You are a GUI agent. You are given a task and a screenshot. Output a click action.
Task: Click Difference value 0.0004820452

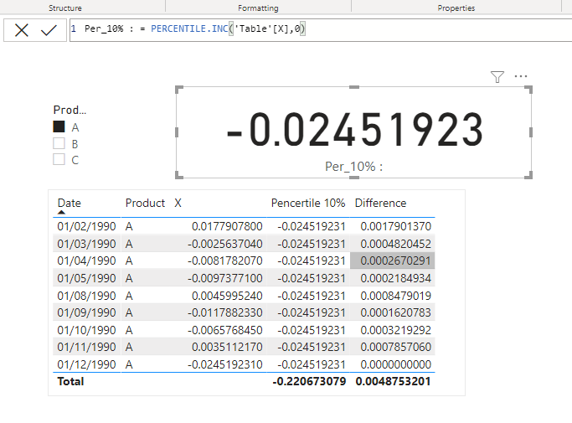tap(396, 244)
